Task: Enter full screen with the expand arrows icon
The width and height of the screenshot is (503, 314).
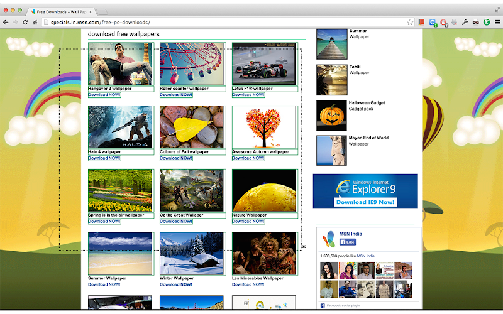Action: (497, 9)
